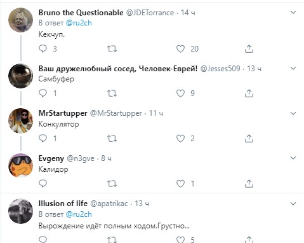This screenshot has height=243, width=304.
Task: Retweet MrStartupper's Конкулятор tweet
Action: (x=112, y=139)
